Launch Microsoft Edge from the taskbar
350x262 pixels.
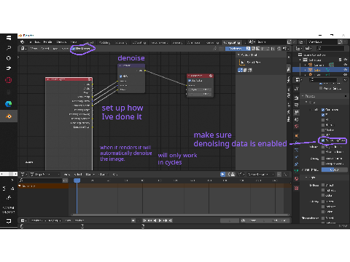pos(9,104)
